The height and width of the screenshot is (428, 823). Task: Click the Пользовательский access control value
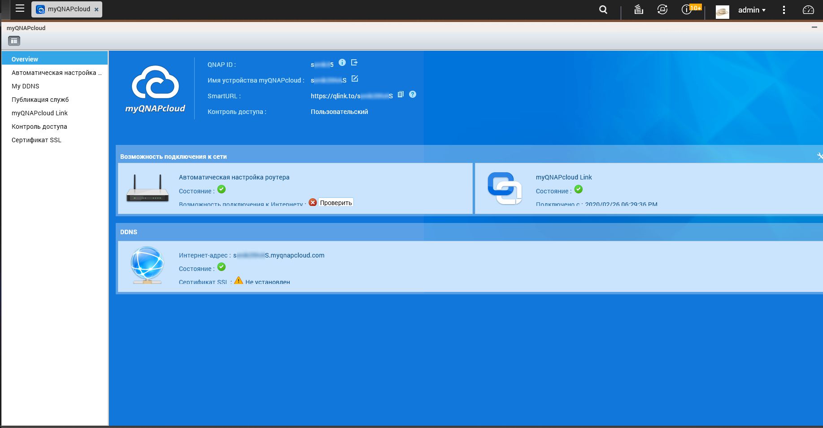[x=339, y=112]
